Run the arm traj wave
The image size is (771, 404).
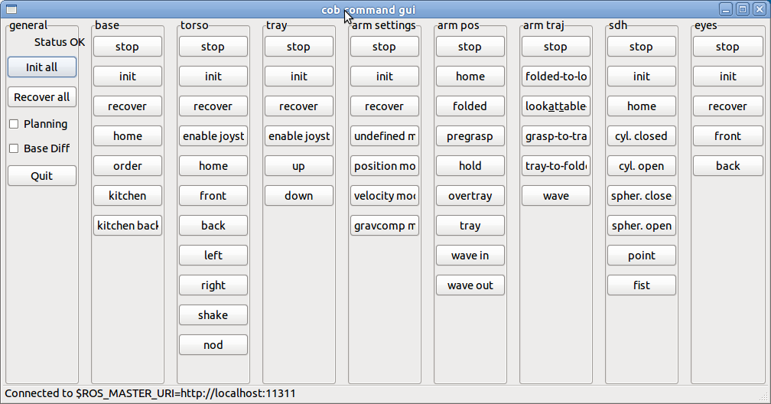(x=556, y=196)
